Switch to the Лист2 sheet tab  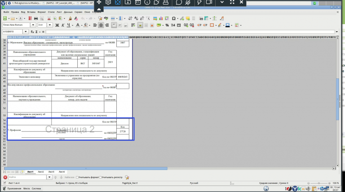point(41,172)
